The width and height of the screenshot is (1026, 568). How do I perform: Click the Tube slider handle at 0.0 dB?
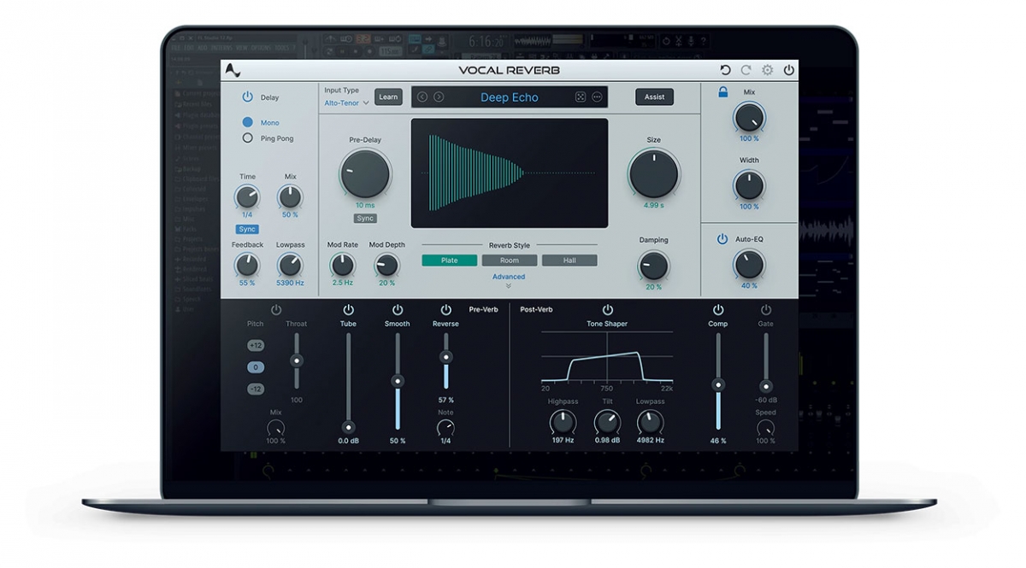click(348, 426)
